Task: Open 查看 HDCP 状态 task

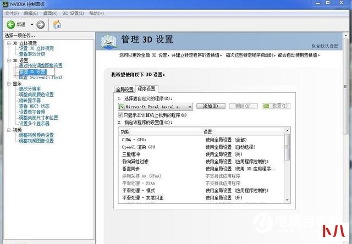Action: [34, 106]
